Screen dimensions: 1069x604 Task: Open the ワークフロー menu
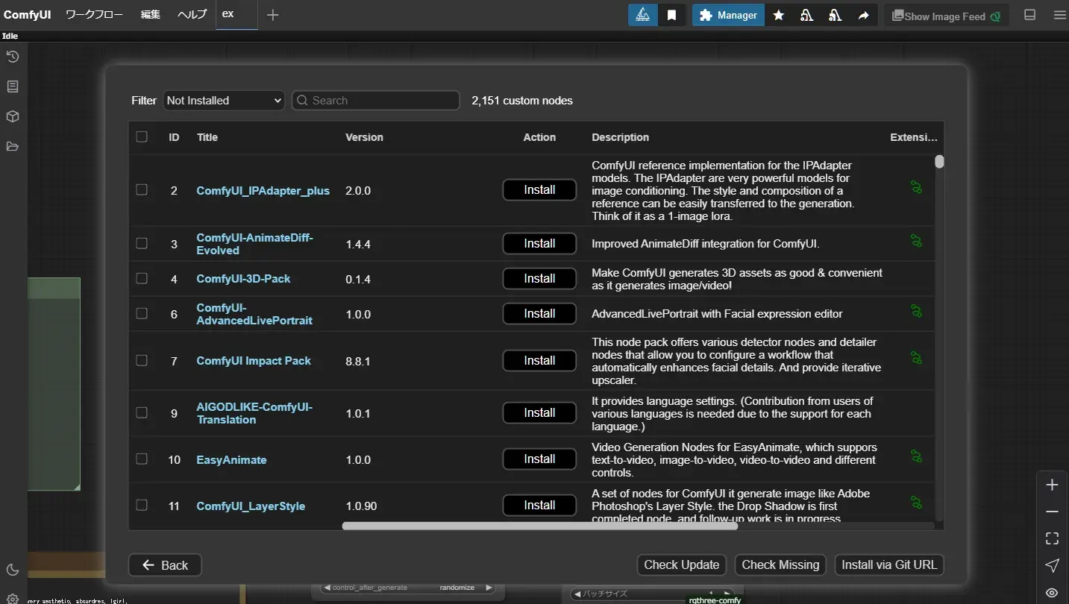(x=95, y=15)
